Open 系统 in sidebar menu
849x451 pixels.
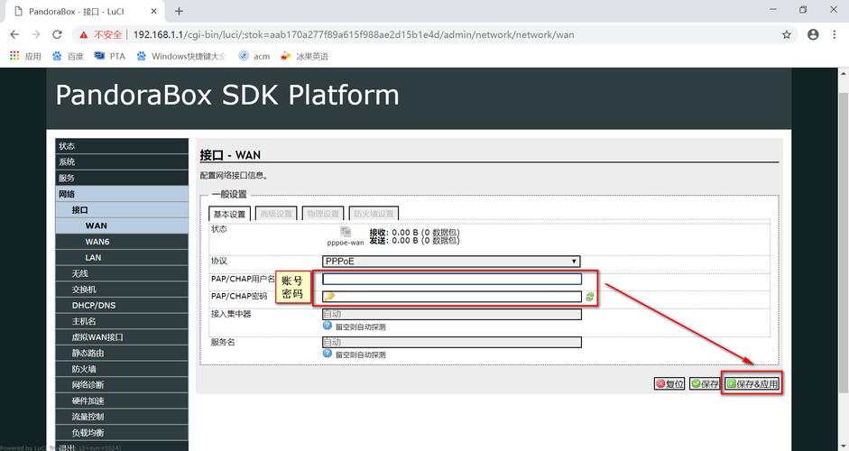coord(122,161)
